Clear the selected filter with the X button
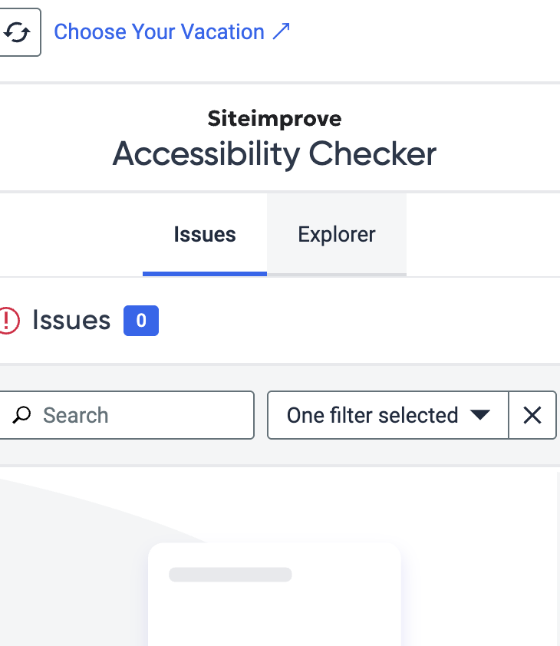Screen dimensions: 560x646 pos(532,415)
